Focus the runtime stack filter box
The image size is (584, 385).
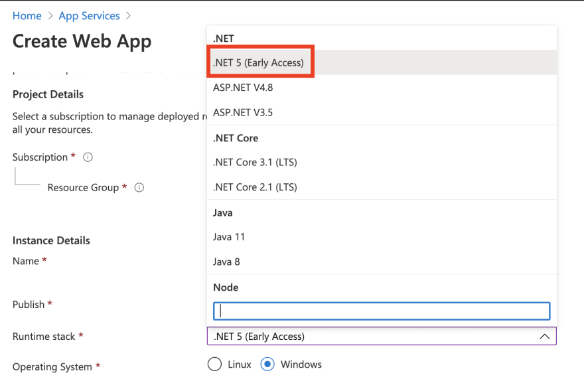click(382, 311)
